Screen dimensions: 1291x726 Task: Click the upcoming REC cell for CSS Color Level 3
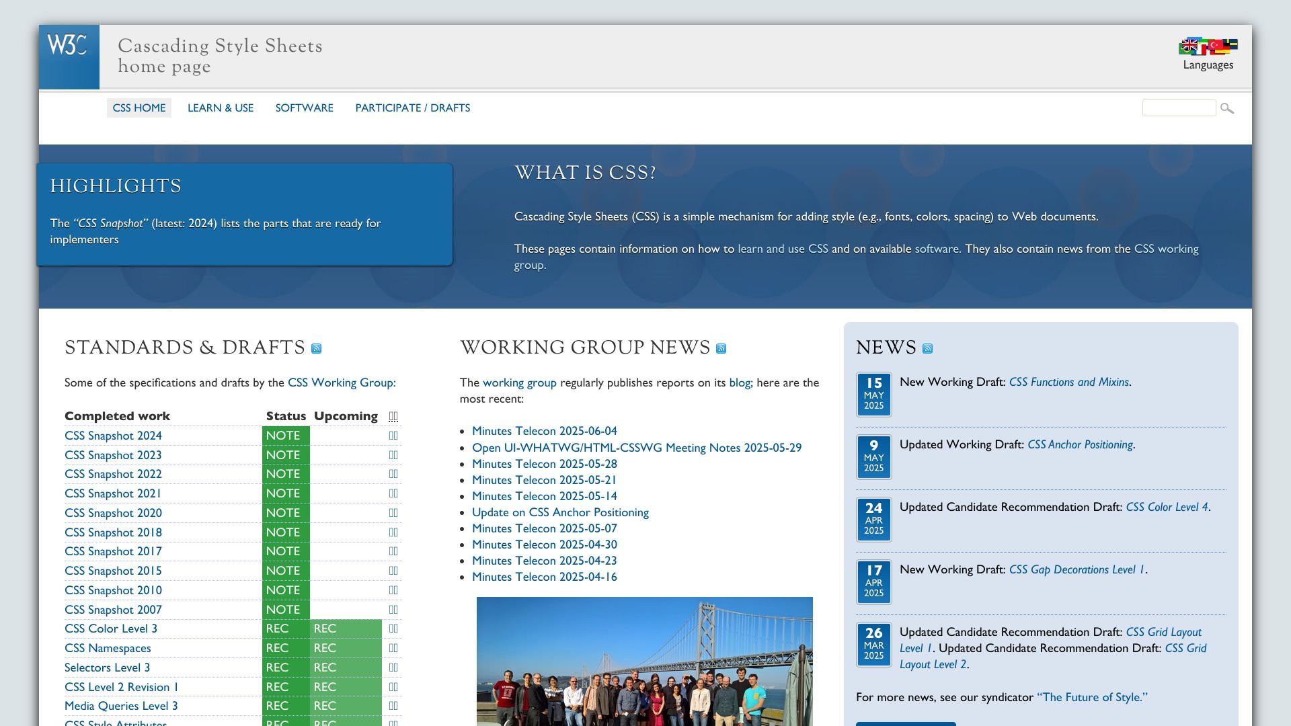click(x=346, y=629)
